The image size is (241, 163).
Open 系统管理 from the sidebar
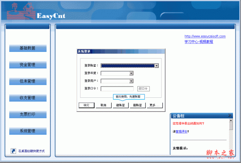[x=28, y=131]
